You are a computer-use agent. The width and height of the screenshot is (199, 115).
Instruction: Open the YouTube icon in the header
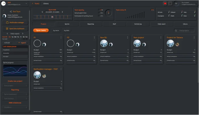165,4
